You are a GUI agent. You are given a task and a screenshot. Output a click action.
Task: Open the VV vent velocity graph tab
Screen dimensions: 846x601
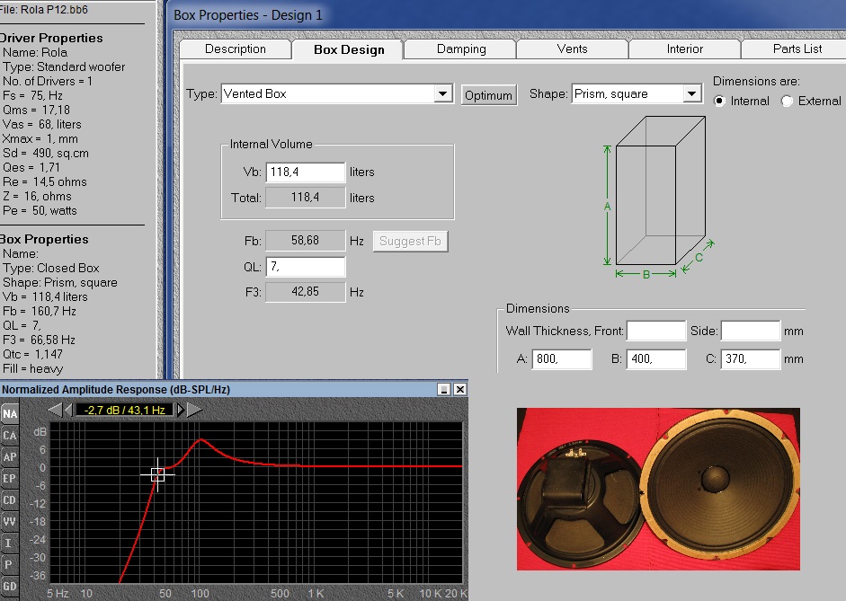pyautogui.click(x=9, y=522)
